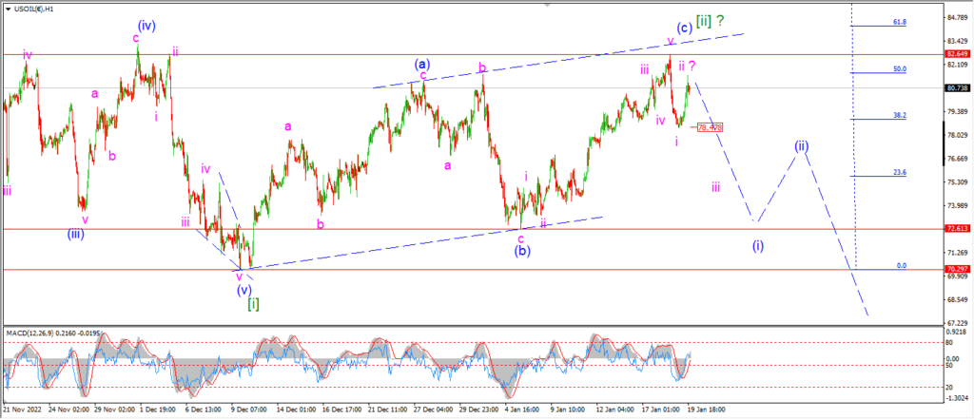Click the 50.0 Fibonacci level label
This screenshot has height=419, width=974.
point(900,69)
